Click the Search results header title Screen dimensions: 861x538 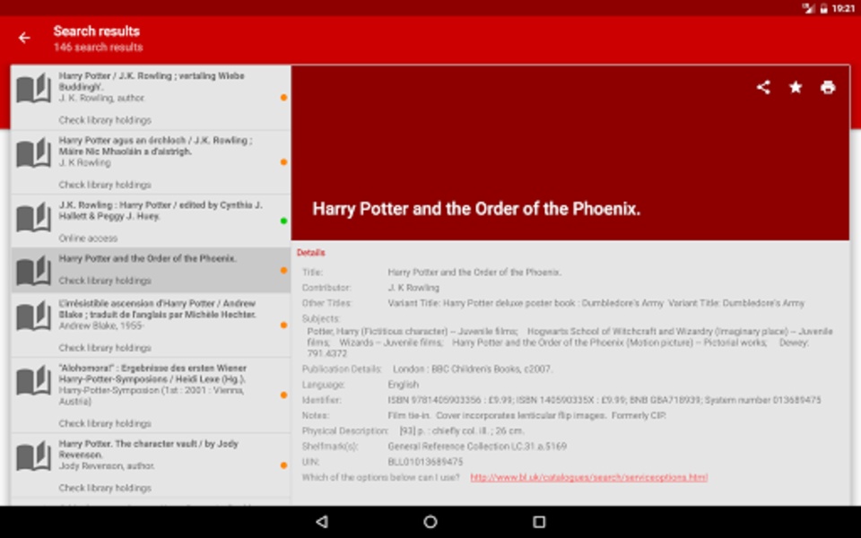(97, 31)
